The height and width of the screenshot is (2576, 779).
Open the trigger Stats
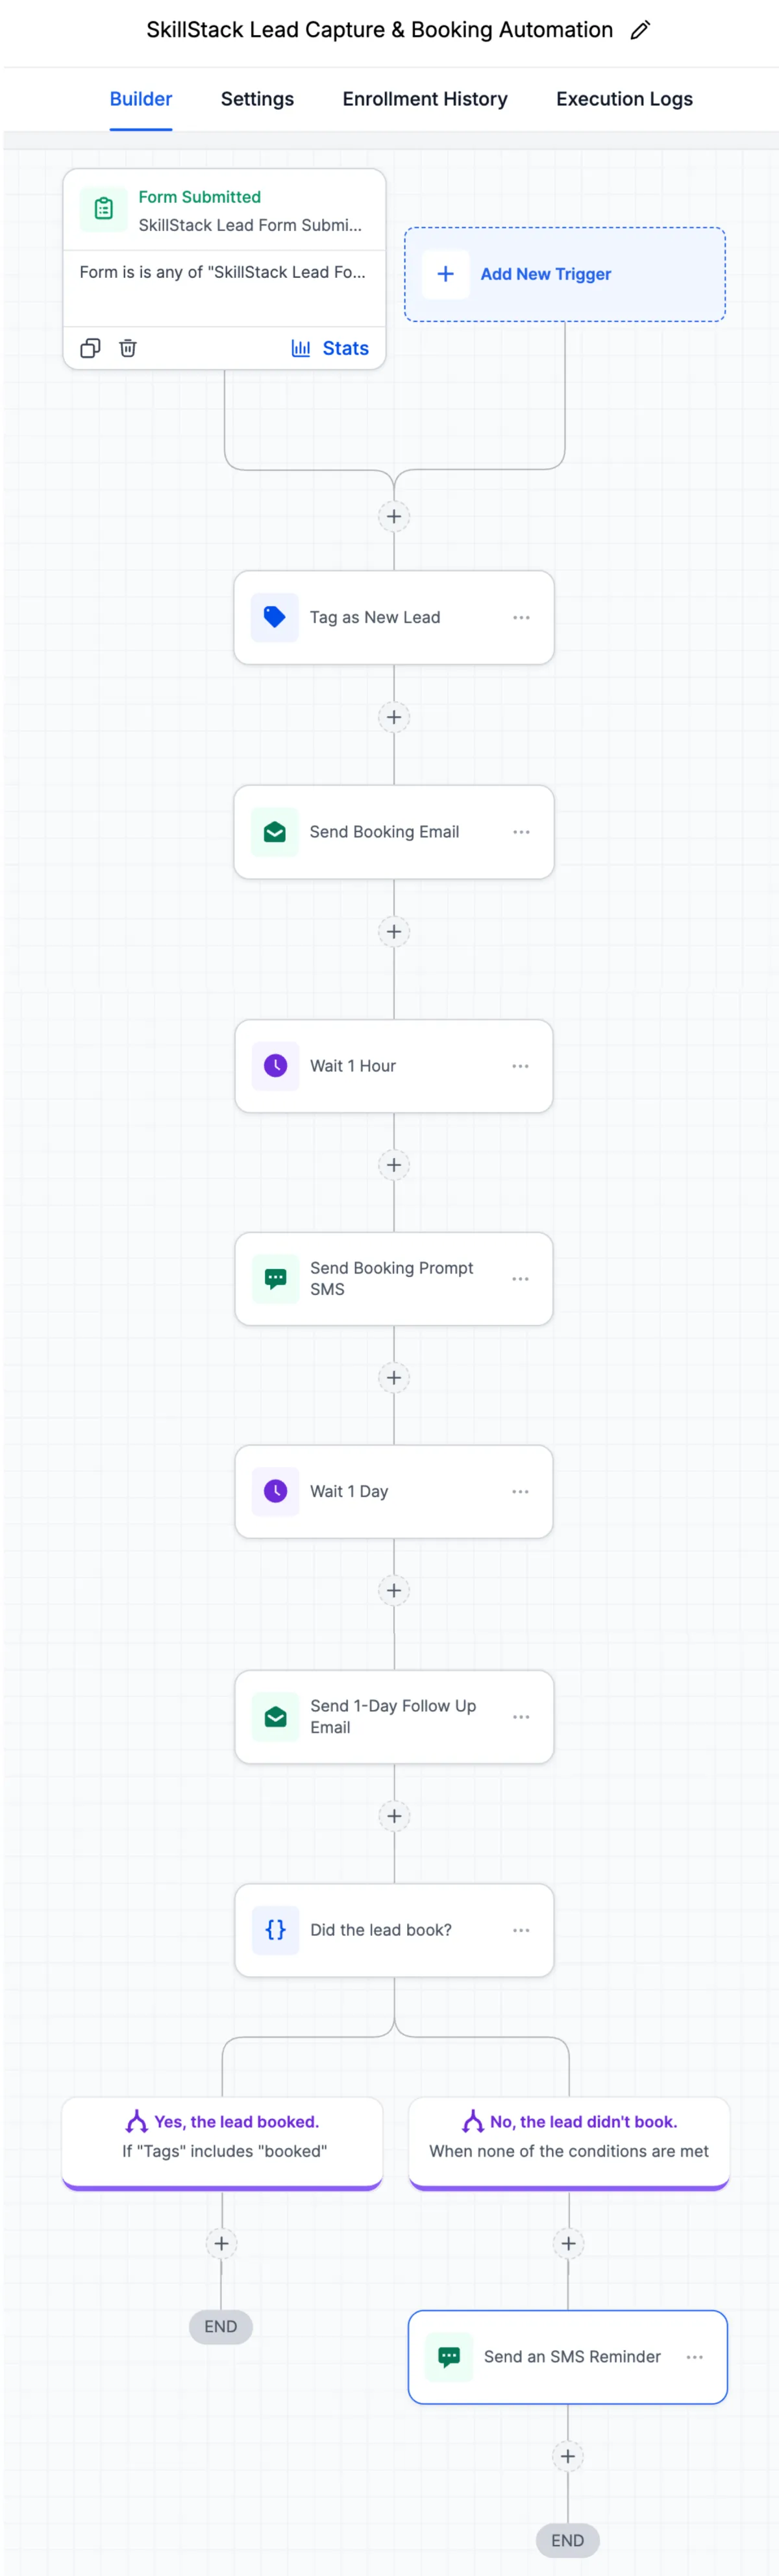coord(330,348)
